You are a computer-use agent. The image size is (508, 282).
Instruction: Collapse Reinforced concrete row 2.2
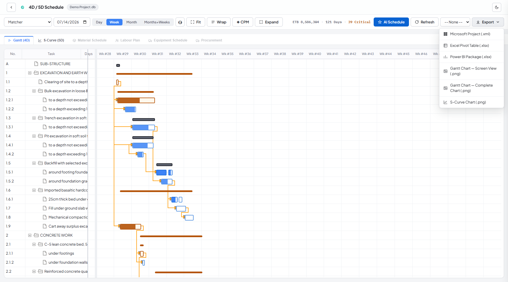[x=34, y=271]
